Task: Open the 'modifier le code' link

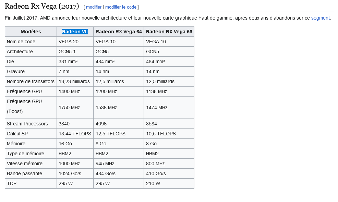Action: click(x=121, y=7)
